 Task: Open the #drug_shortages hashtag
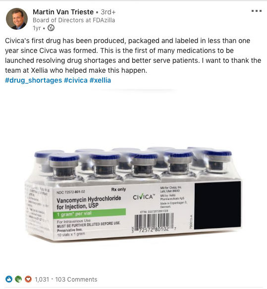click(33, 80)
